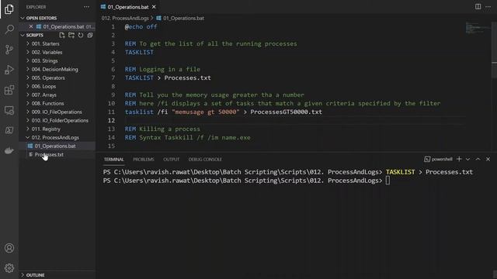
Task: Open editor more actions ellipsis
Action: click(488, 7)
